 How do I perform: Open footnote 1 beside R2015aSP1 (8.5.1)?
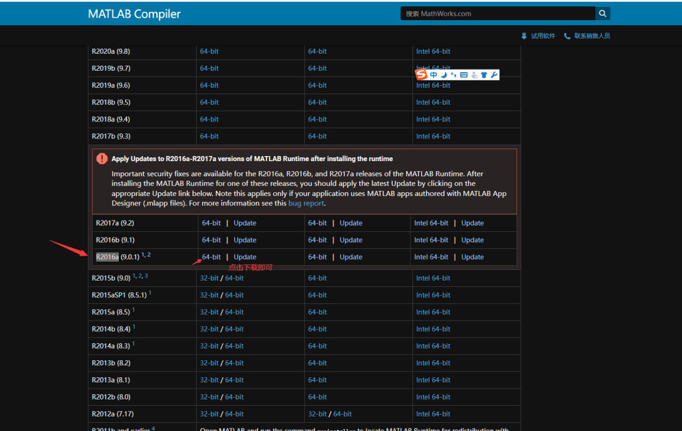(x=150, y=293)
